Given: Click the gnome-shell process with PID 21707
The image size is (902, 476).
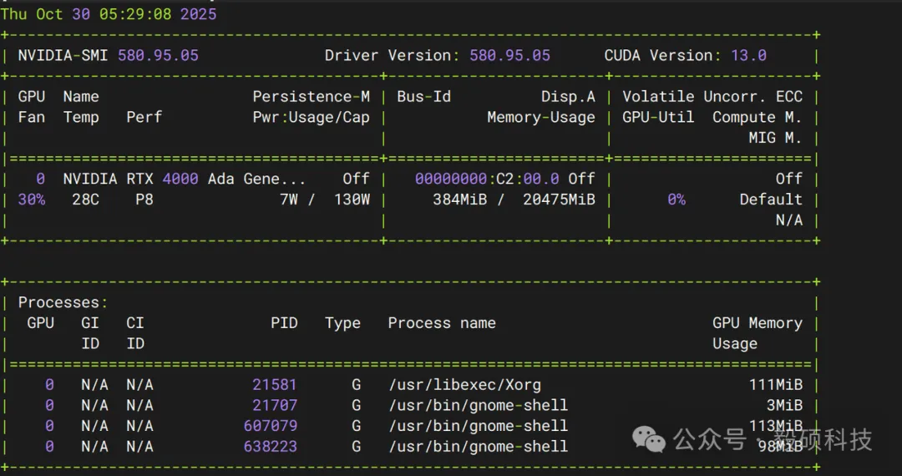Looking at the screenshot, I should 478,406.
